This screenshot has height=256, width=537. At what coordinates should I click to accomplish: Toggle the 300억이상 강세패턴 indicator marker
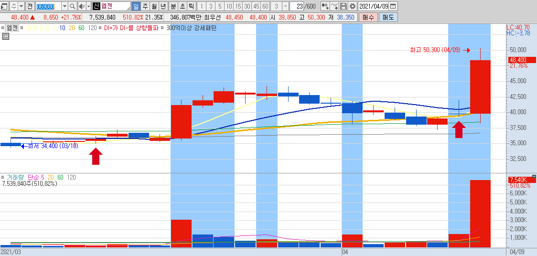[162, 28]
